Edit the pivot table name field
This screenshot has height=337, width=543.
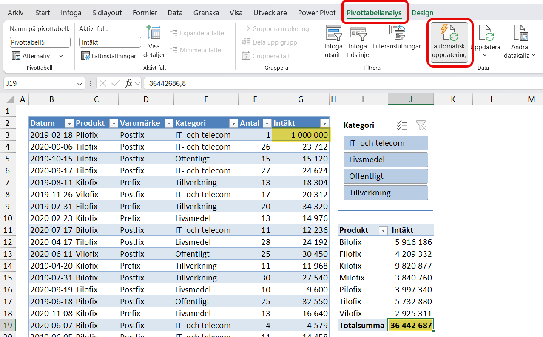point(40,42)
